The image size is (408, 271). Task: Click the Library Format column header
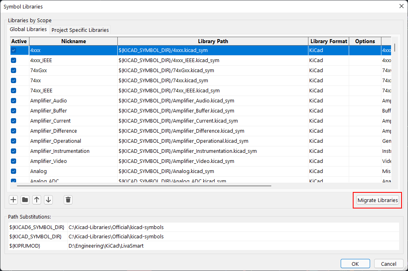click(329, 41)
